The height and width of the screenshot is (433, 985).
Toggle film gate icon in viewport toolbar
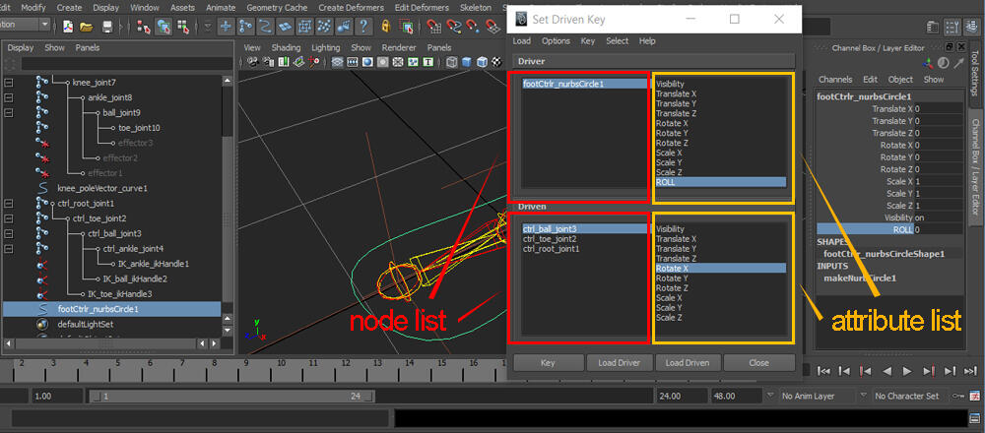[x=352, y=62]
